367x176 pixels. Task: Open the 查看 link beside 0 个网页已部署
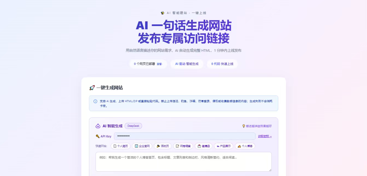[x=160, y=64]
